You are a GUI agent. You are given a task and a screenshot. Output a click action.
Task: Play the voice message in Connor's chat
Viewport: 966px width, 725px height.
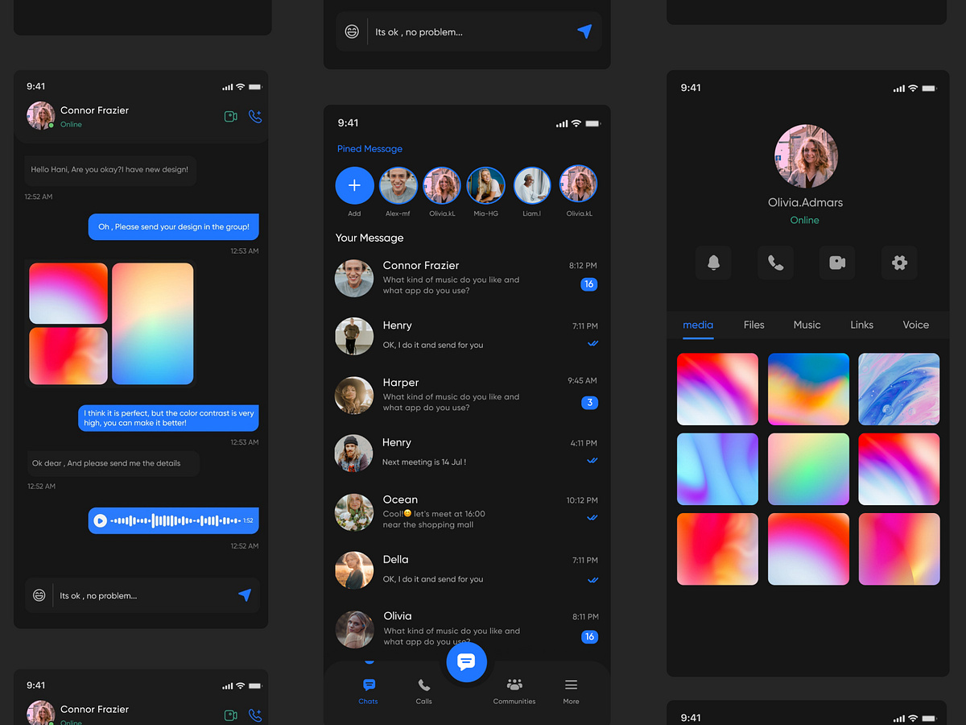[101, 520]
